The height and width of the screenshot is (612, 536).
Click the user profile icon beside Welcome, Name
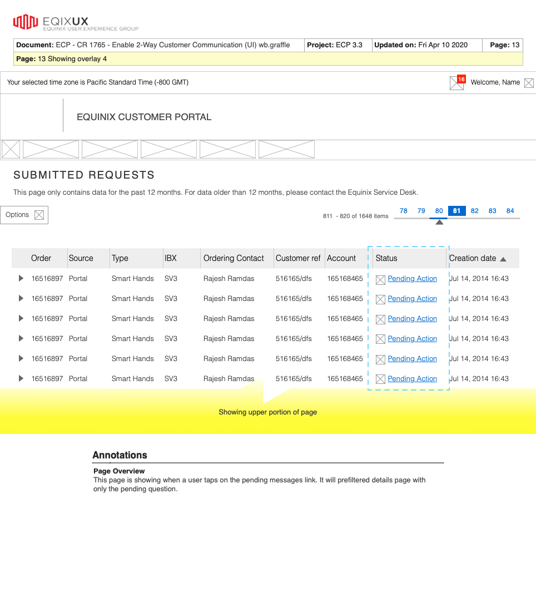(529, 83)
